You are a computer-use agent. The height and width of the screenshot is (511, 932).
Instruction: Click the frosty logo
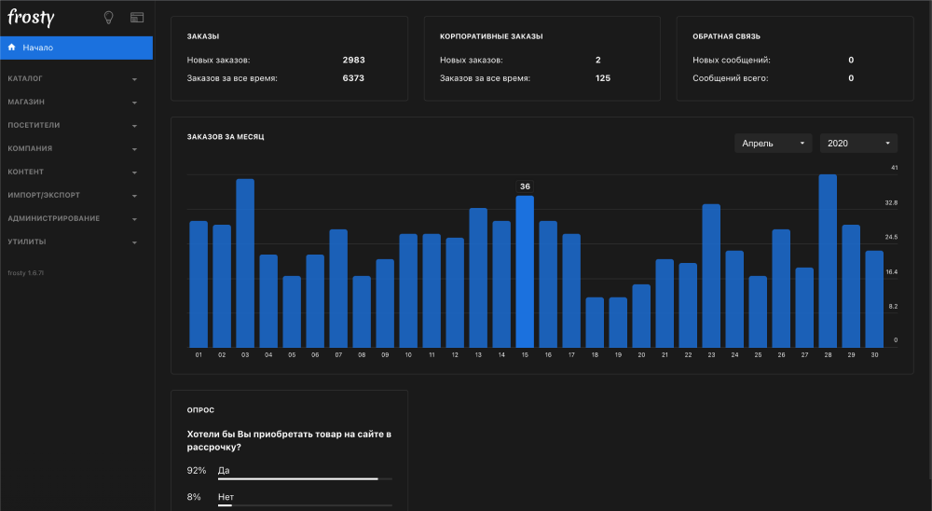tap(33, 17)
